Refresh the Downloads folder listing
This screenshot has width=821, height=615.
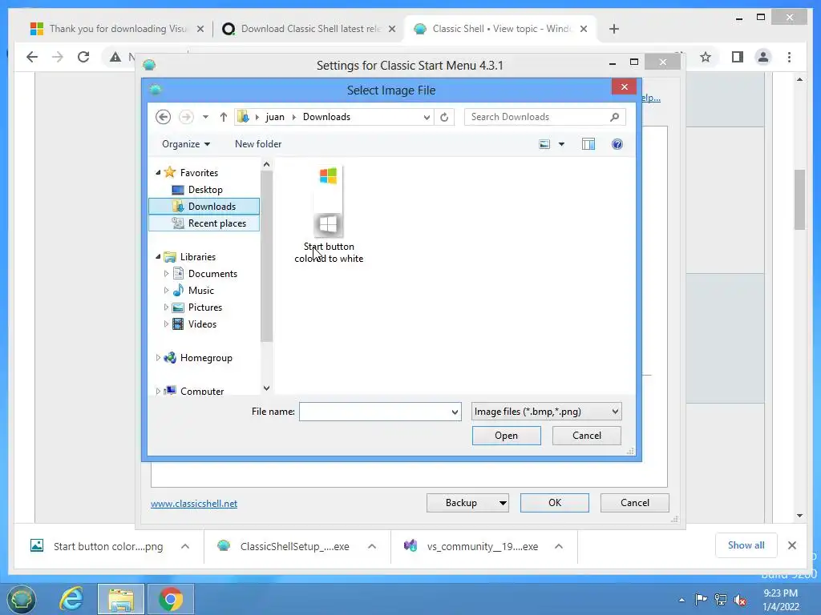tap(444, 117)
